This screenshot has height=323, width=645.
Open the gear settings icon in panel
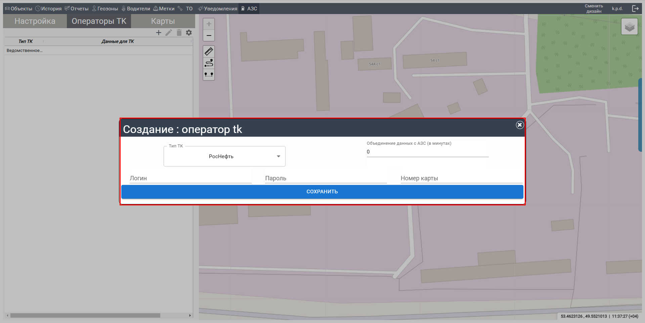click(189, 33)
